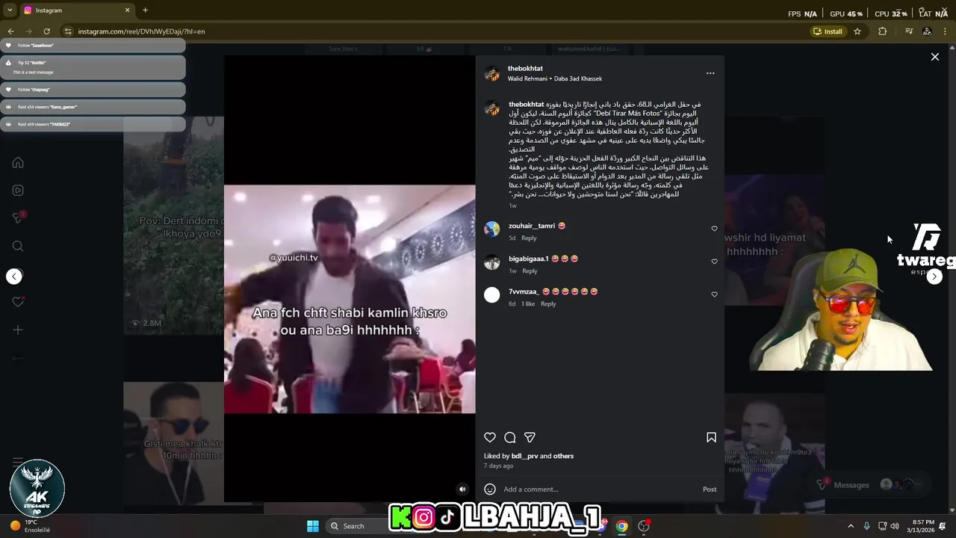Screen dimensions: 956x538
Task: Reload the Instagram page
Action: (46, 31)
